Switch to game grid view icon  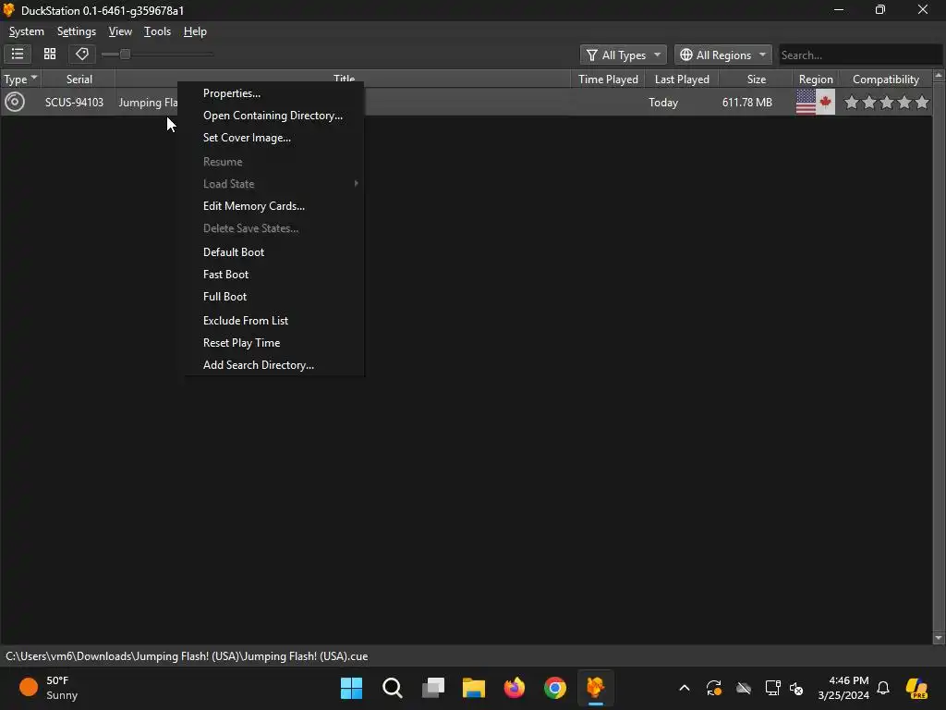[50, 55]
